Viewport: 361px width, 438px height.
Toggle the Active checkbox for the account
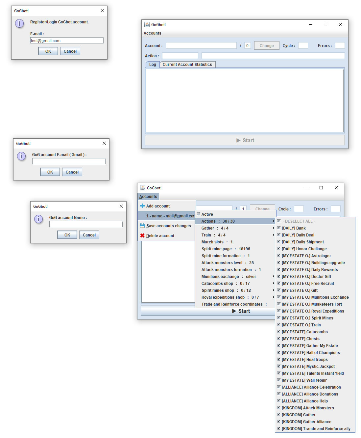(x=199, y=214)
